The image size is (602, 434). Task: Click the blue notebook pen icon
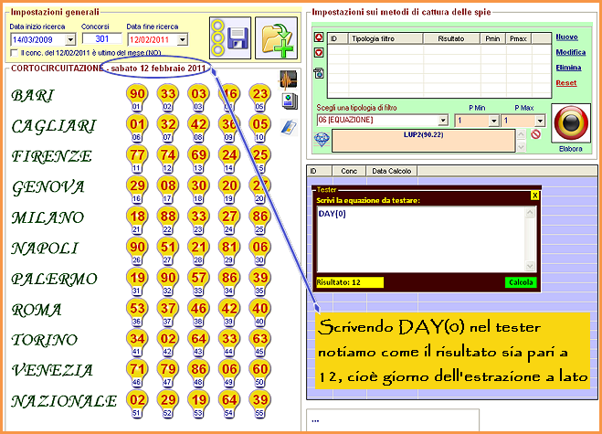[x=289, y=128]
